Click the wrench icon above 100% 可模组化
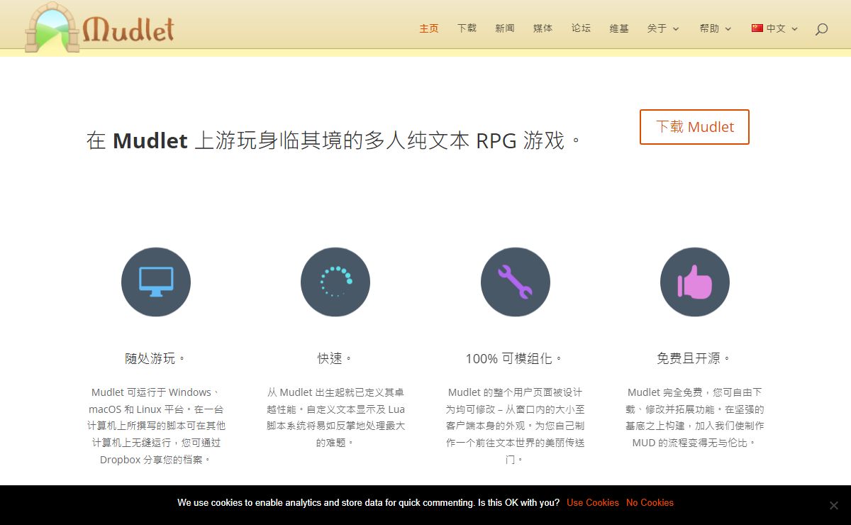851x525 pixels. coord(516,282)
